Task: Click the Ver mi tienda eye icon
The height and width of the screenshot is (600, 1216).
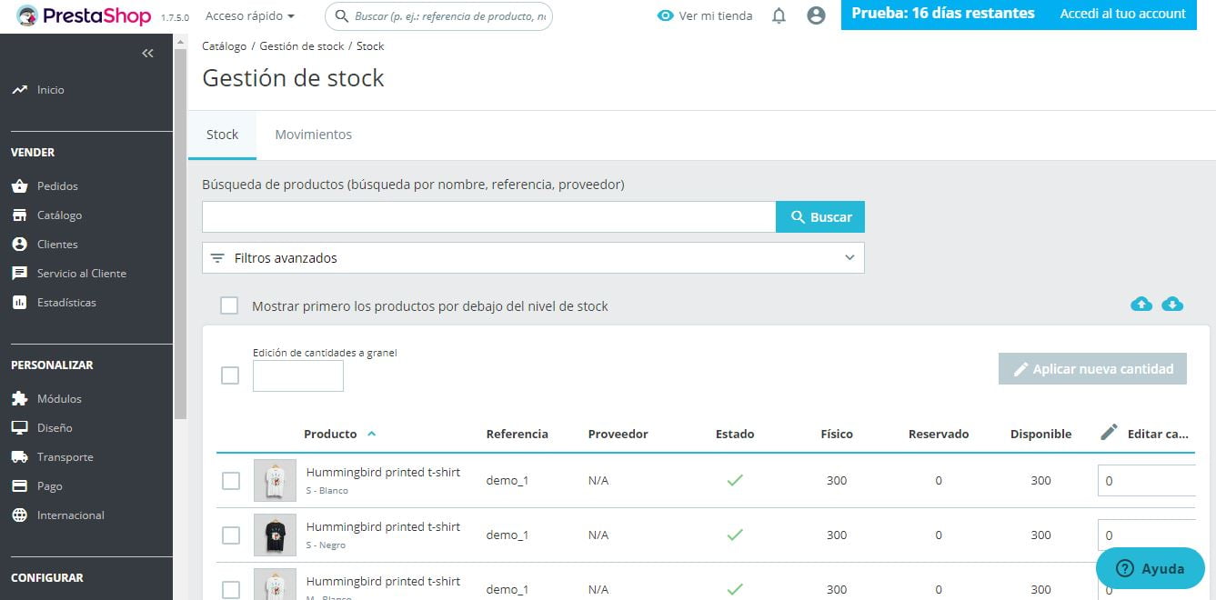Action: [x=665, y=15]
